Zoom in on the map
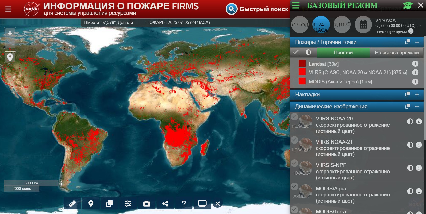This screenshot has height=214, width=426. (x=10, y=33)
